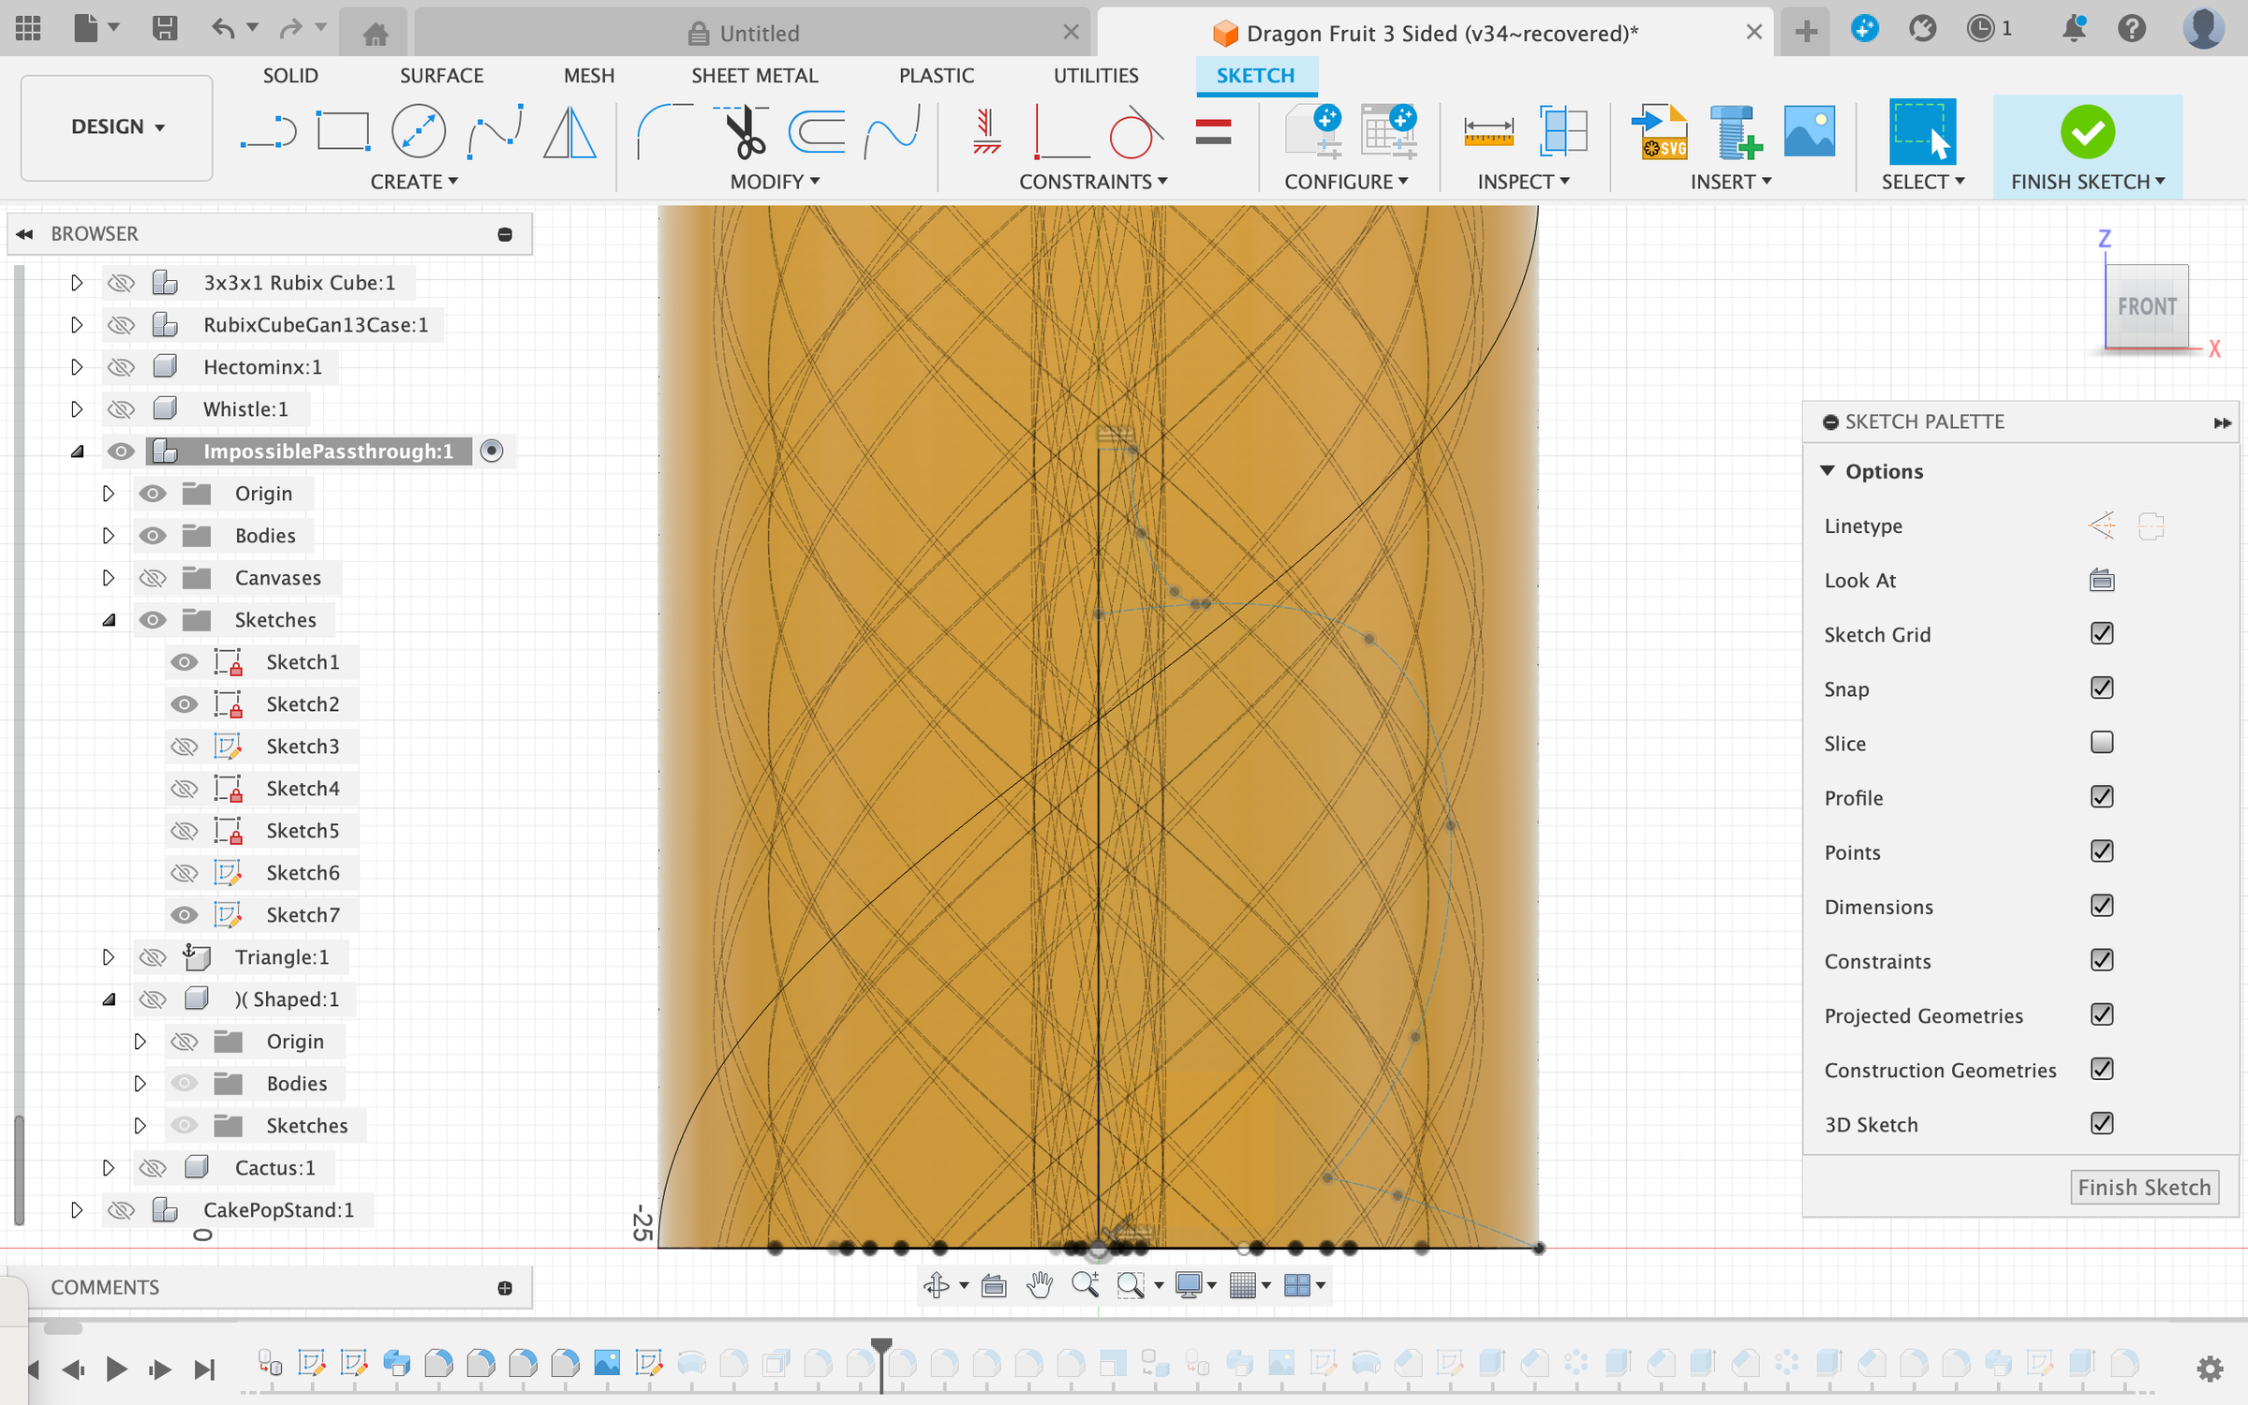Enable the Slice checkbox

coord(2101,743)
